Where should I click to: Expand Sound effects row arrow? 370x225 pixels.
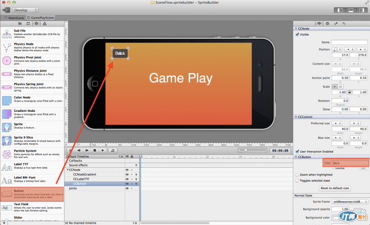pos(136,165)
